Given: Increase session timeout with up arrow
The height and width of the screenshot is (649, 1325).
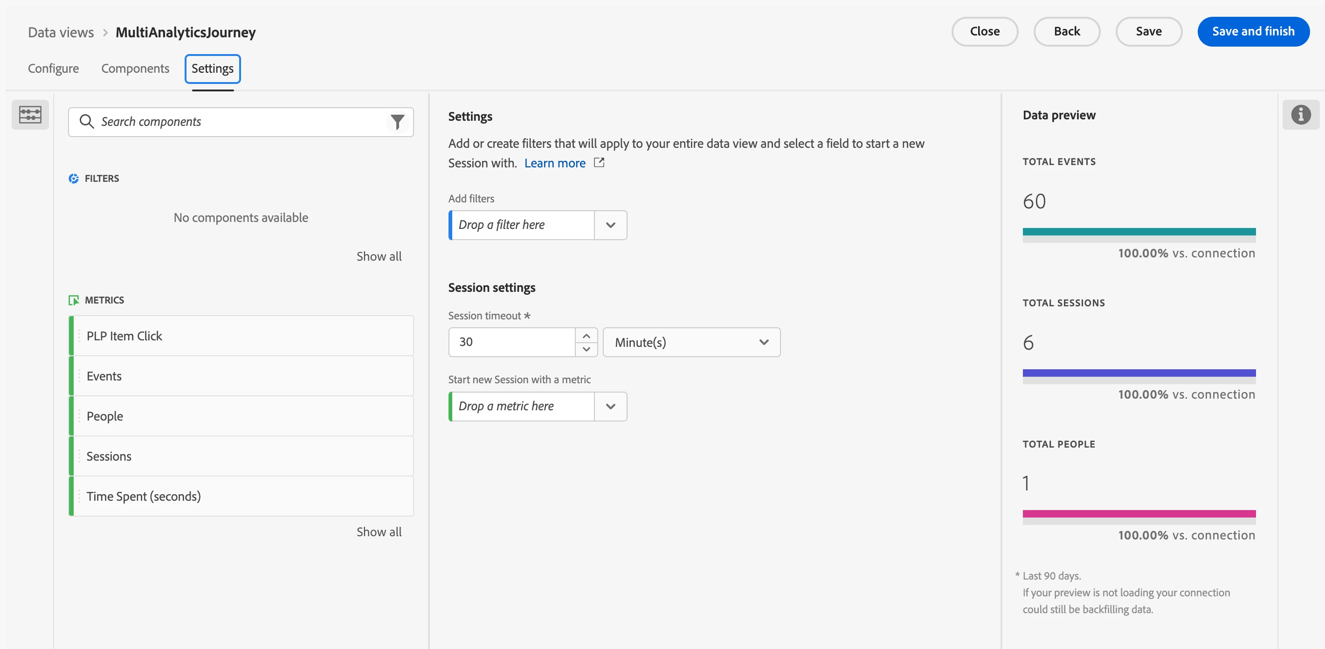Looking at the screenshot, I should 586,335.
